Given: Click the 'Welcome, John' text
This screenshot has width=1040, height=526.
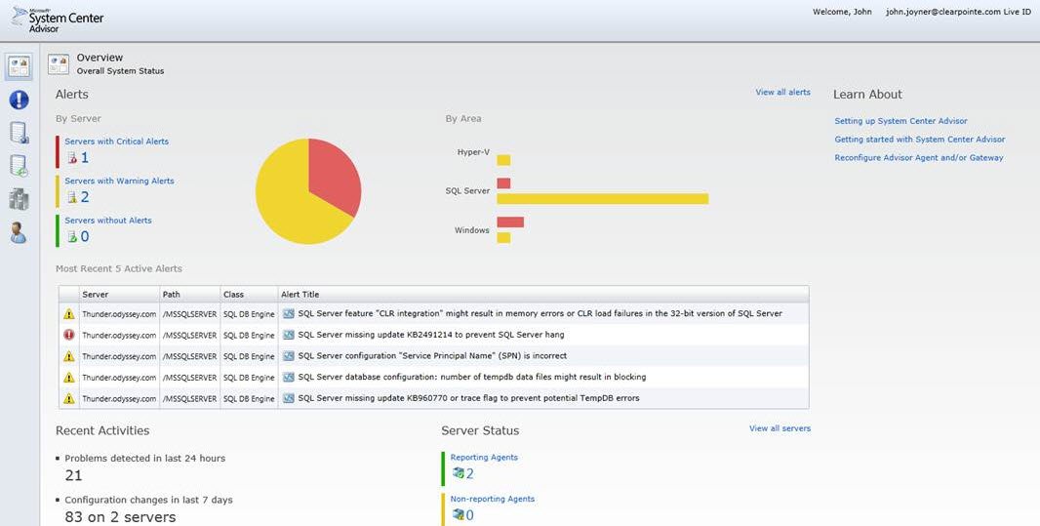Looking at the screenshot, I should [x=842, y=12].
